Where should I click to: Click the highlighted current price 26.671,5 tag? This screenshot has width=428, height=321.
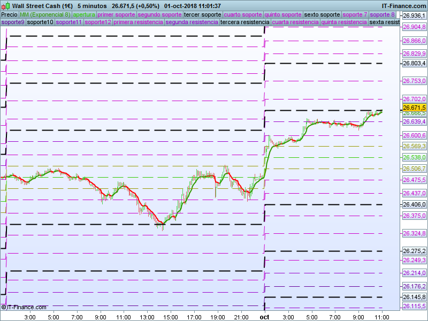tap(414, 108)
